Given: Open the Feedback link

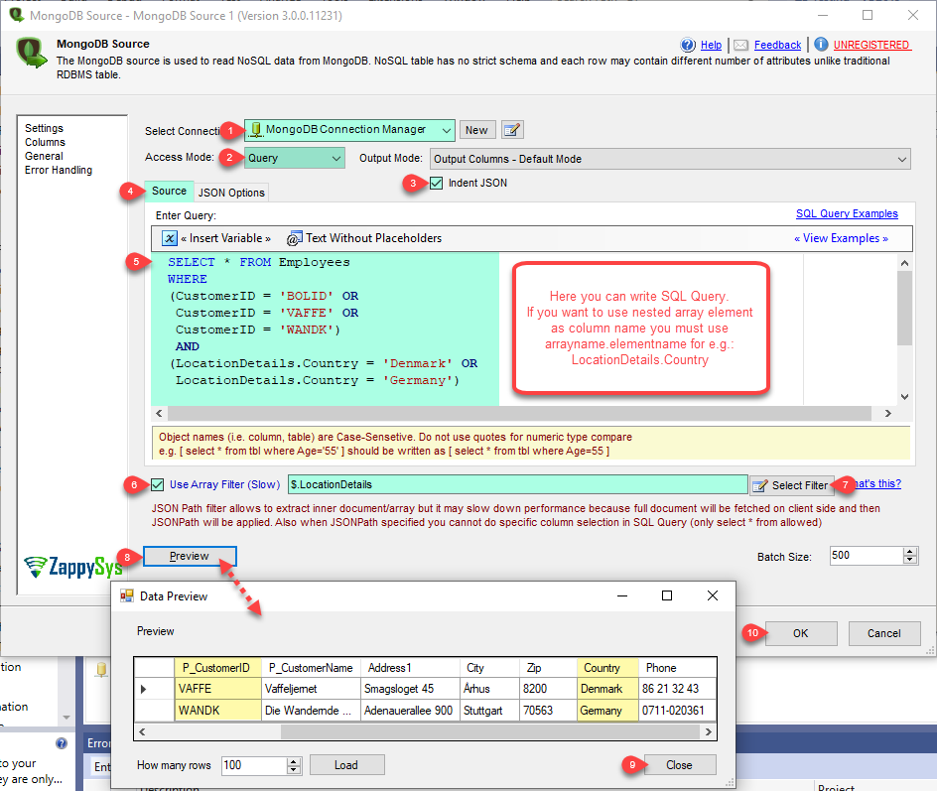Looking at the screenshot, I should coord(777,45).
